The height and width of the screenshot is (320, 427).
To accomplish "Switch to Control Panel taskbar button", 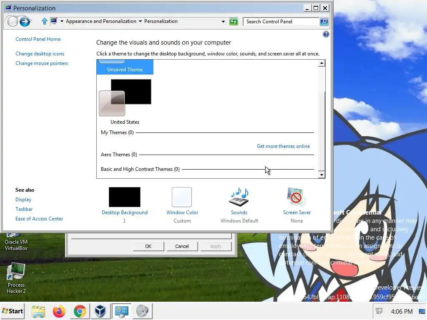I will tap(121, 311).
